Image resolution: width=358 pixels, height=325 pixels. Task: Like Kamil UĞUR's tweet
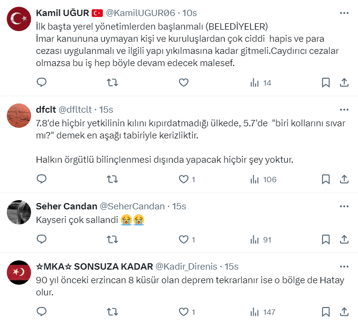(x=183, y=83)
